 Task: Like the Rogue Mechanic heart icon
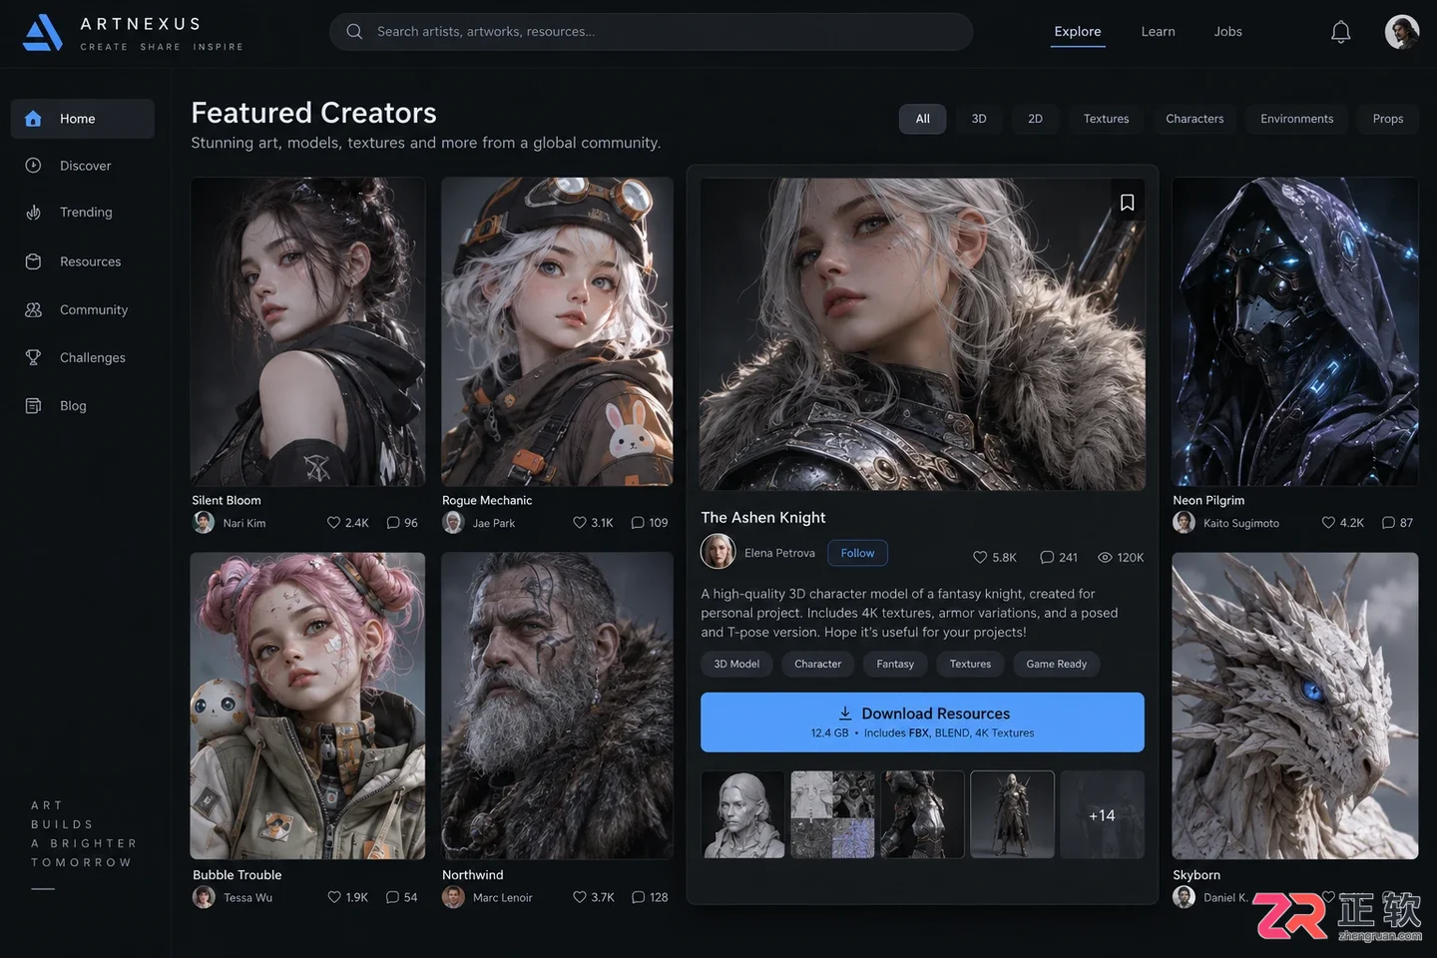point(580,523)
